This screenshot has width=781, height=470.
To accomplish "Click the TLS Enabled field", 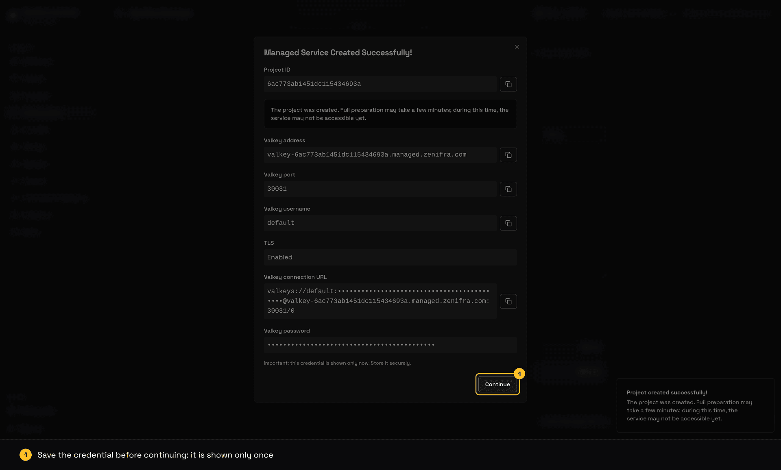I will [x=390, y=257].
